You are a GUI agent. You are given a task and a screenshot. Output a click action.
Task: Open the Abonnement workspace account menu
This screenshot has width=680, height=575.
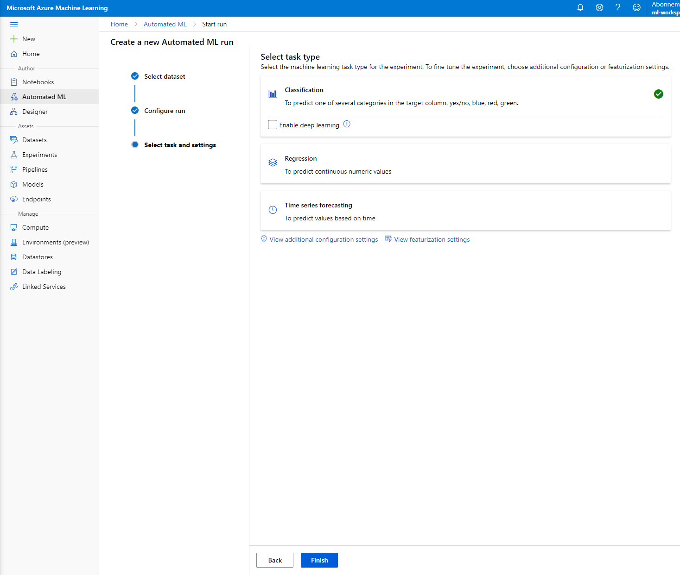click(x=665, y=8)
